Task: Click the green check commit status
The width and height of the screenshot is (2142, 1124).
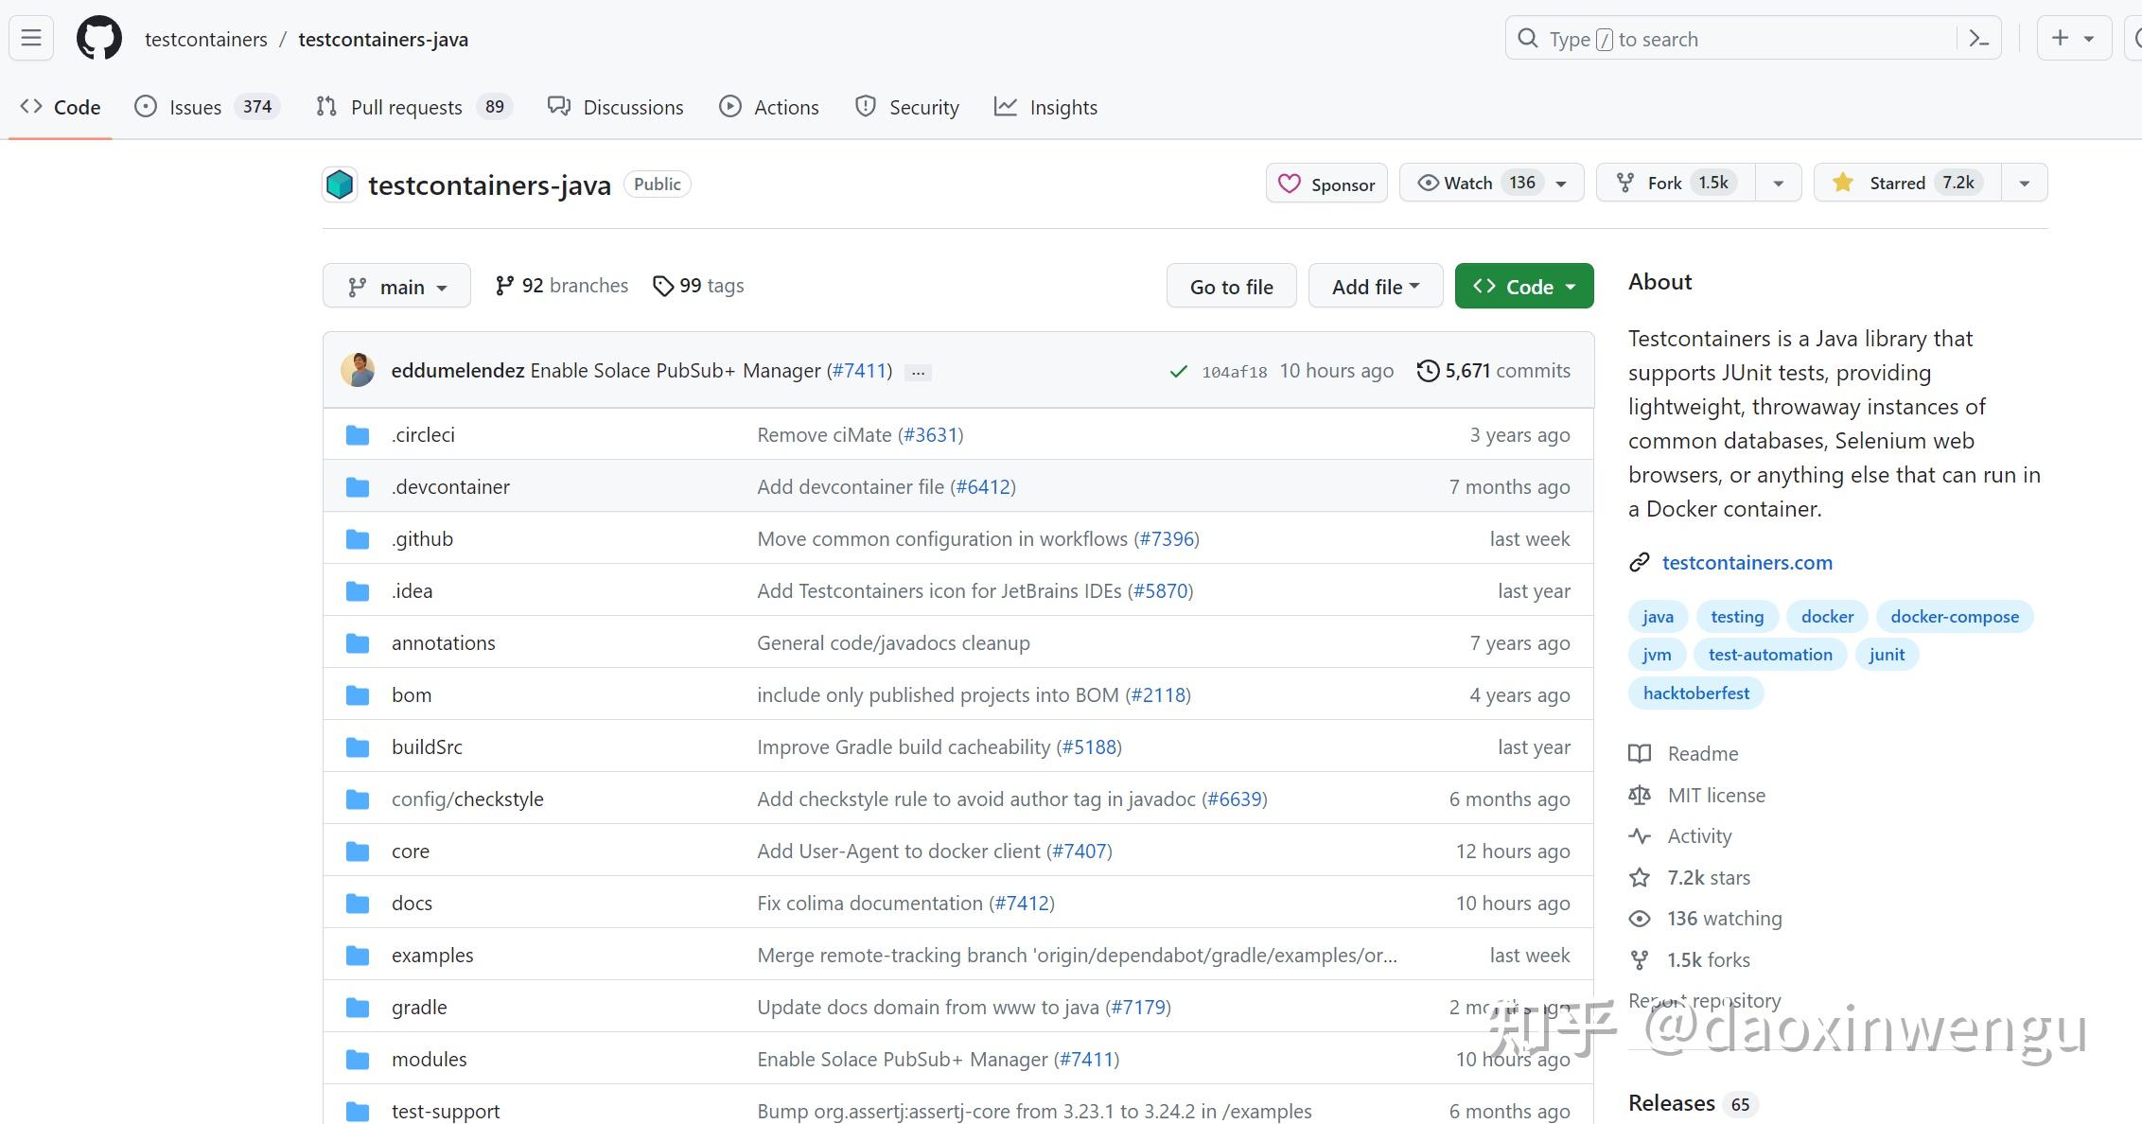Action: (1178, 372)
